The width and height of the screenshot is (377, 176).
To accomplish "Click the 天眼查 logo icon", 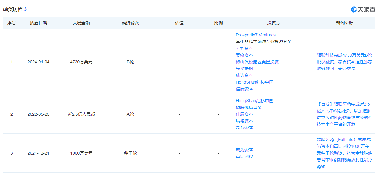I will pyautogui.click(x=354, y=9).
